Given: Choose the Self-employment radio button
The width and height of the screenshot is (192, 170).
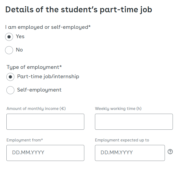Looking at the screenshot, I should coord(10,90).
